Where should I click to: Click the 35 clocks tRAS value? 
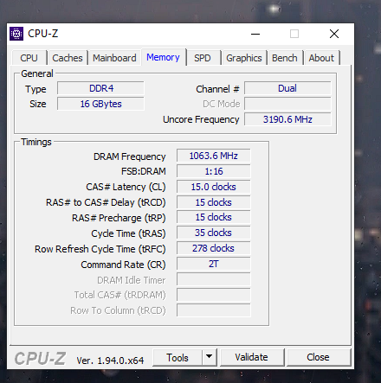click(214, 233)
